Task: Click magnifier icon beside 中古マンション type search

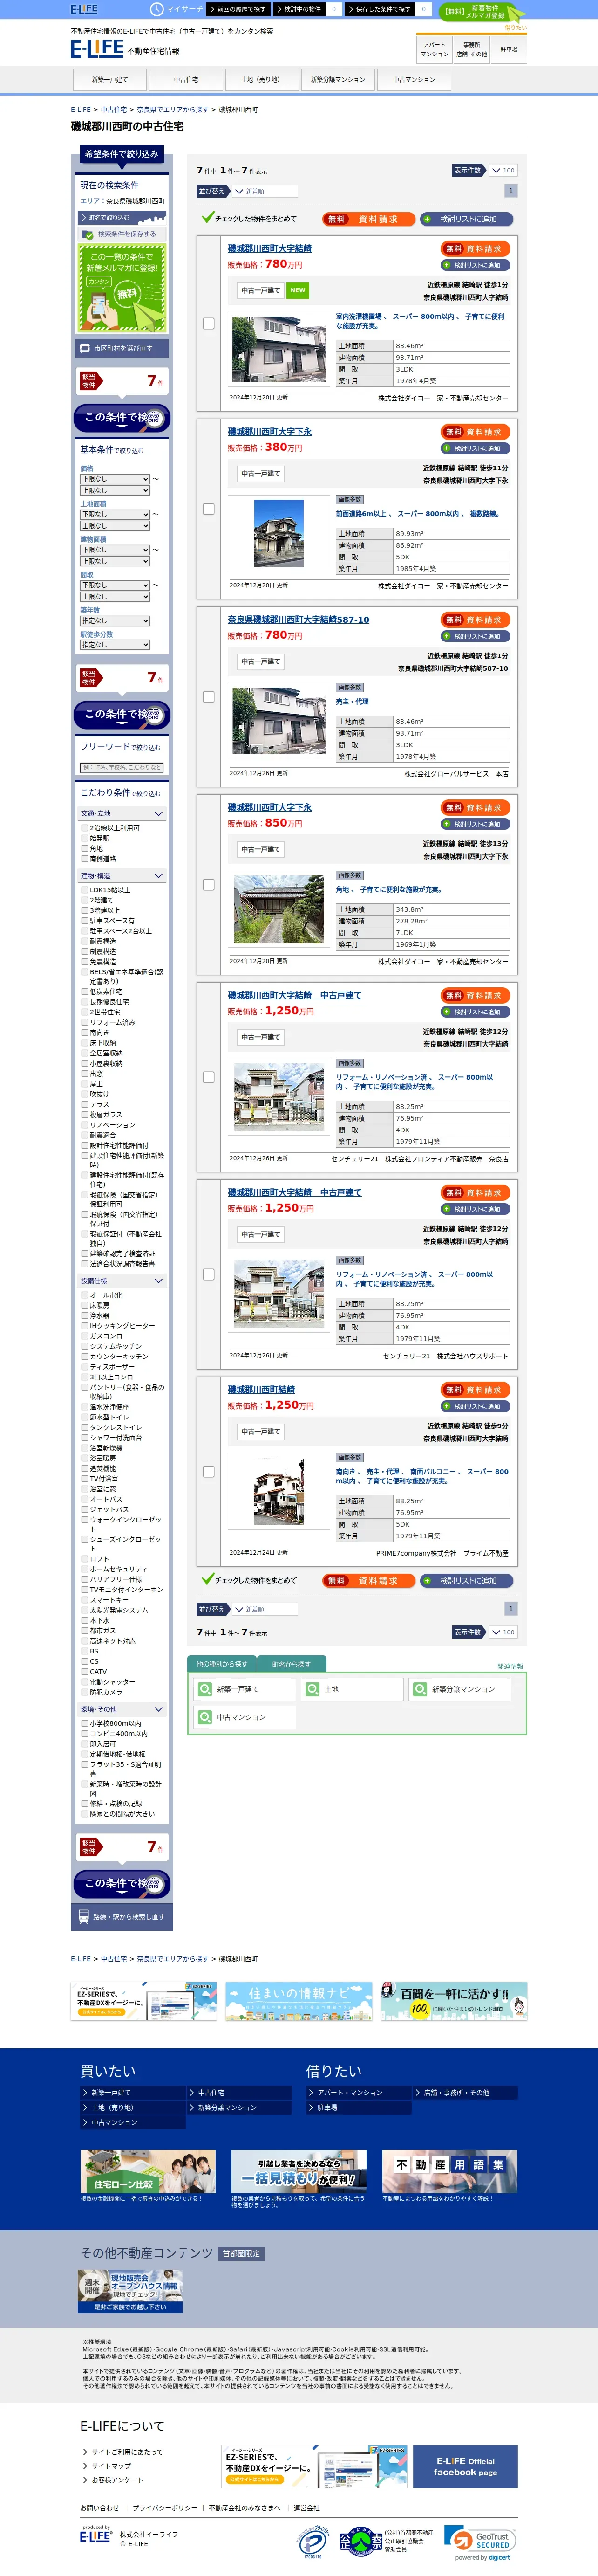Action: coord(204,1717)
